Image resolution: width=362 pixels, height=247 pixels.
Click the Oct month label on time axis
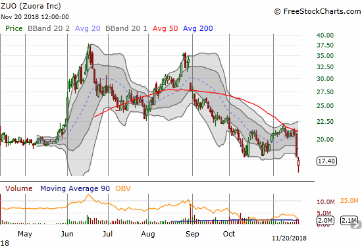(229, 234)
